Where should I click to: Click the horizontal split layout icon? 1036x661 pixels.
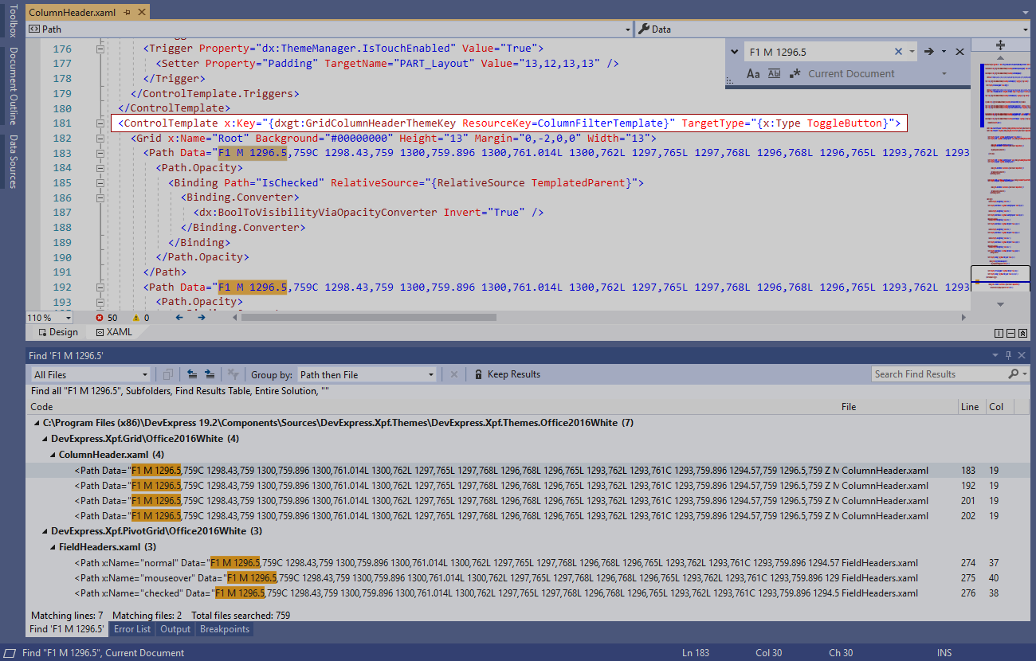1010,333
